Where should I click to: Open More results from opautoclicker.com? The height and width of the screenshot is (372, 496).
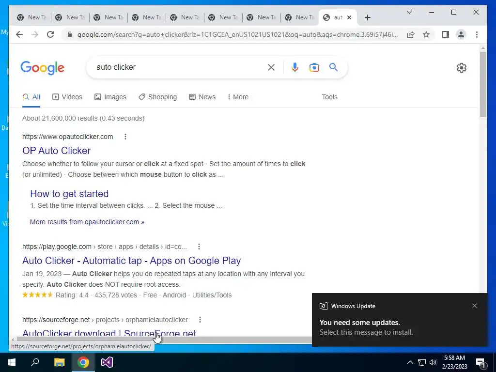87,222
